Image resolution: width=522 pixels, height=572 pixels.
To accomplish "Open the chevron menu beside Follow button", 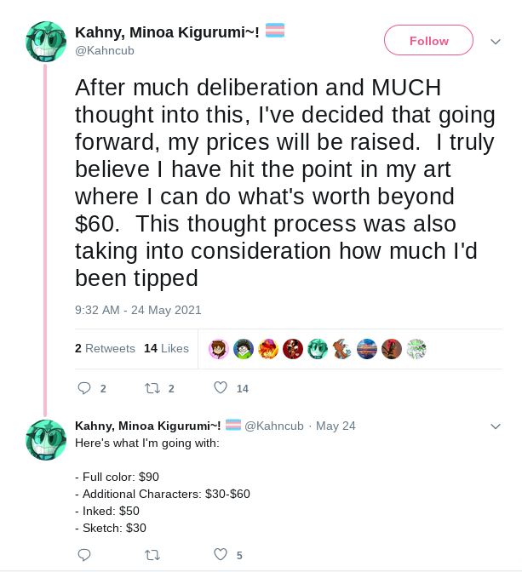I will click(496, 42).
